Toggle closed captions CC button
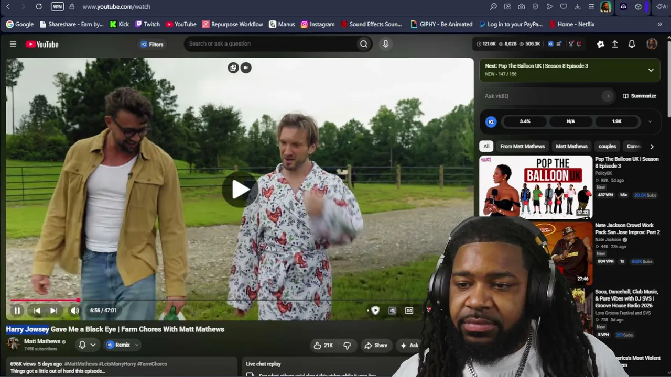This screenshot has height=377, width=671. click(409, 311)
